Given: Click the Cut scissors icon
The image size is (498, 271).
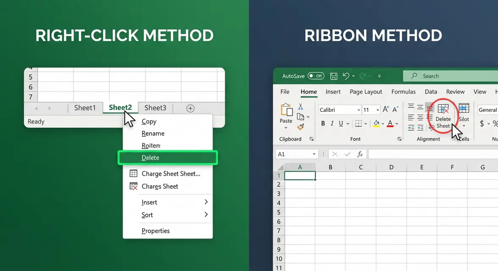Looking at the screenshot, I should click(300, 106).
